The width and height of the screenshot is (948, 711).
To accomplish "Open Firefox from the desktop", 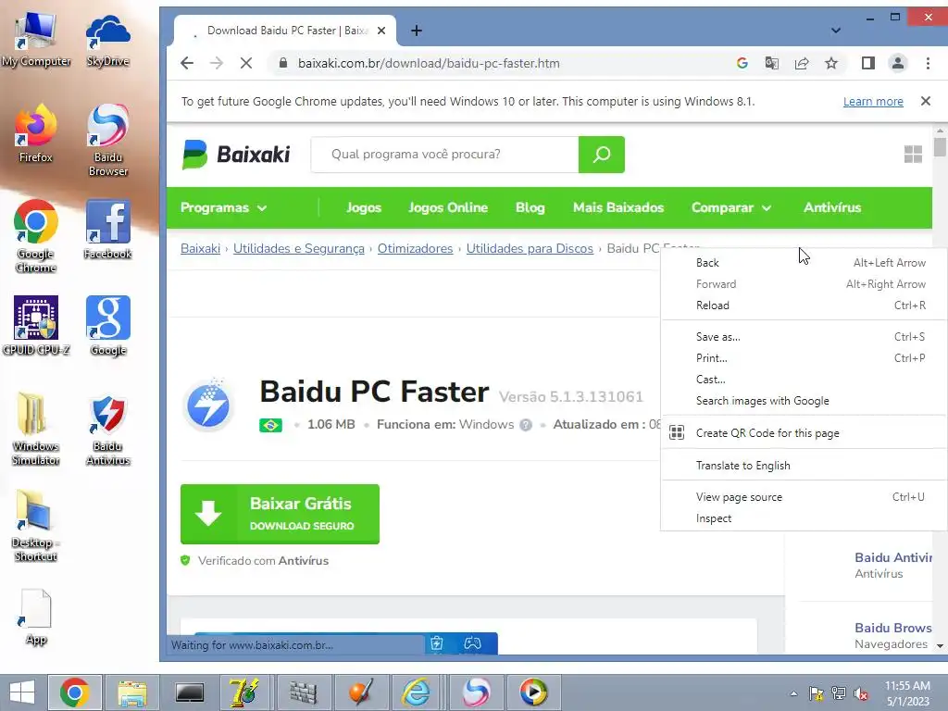I will tap(36, 134).
